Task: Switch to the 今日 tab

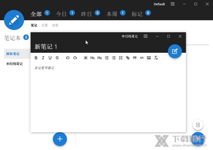Action: coord(61,14)
